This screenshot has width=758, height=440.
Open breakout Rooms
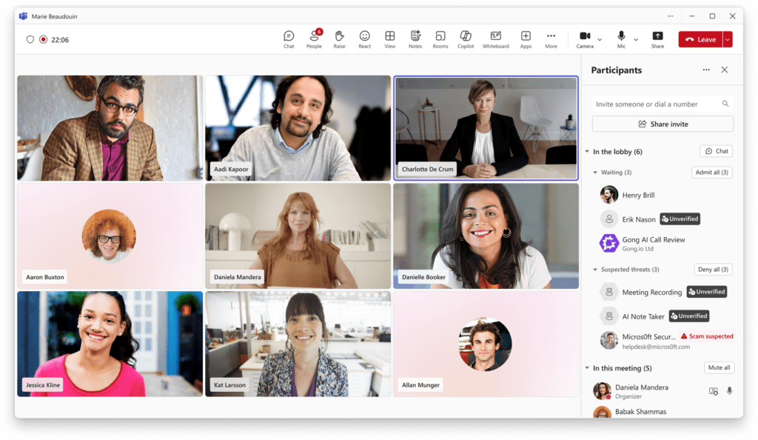point(440,39)
